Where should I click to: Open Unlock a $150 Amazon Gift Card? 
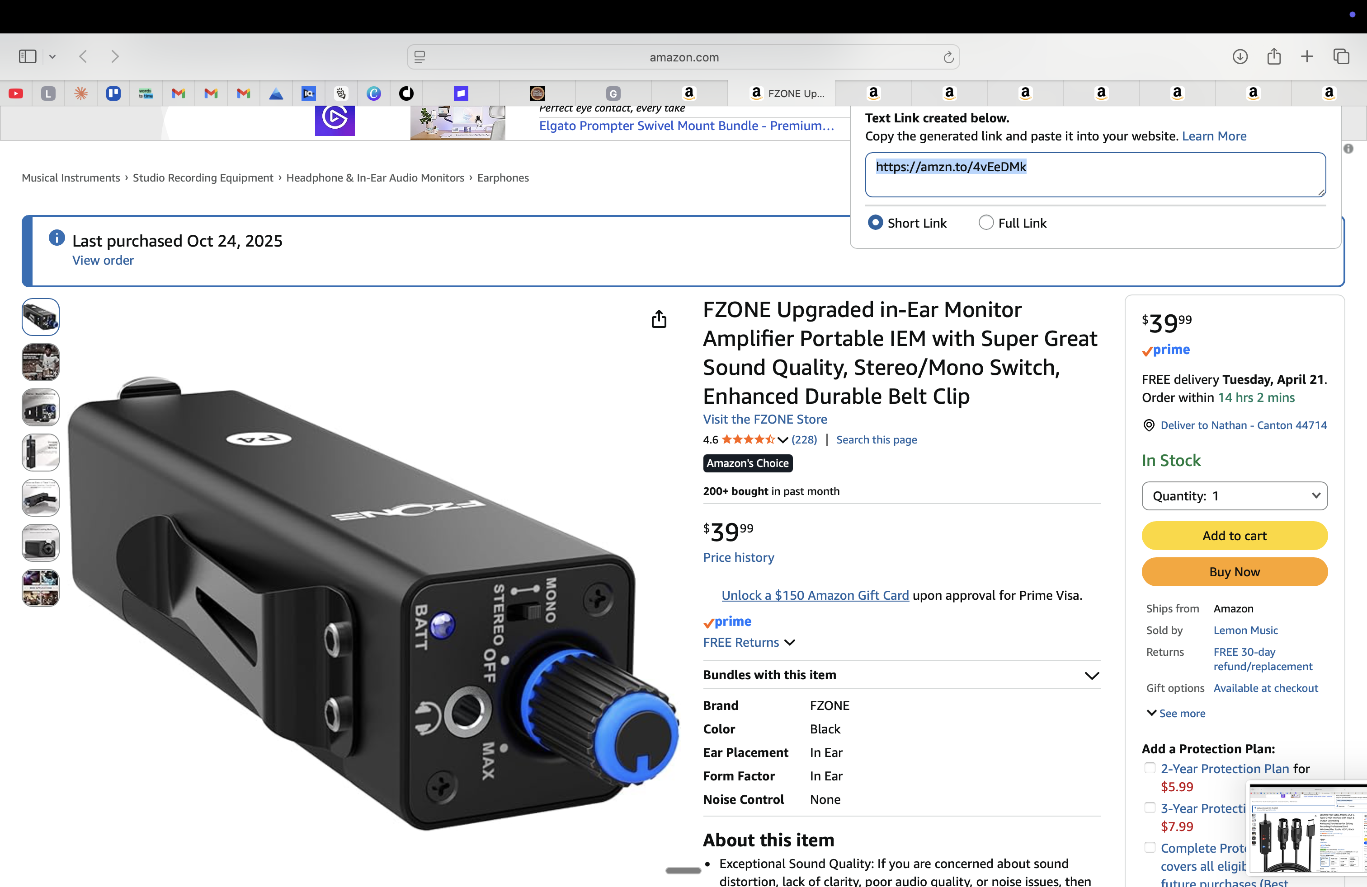pyautogui.click(x=815, y=596)
